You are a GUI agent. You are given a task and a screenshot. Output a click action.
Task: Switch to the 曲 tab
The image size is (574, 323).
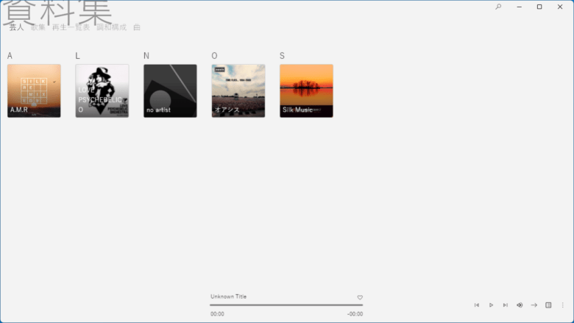click(137, 27)
